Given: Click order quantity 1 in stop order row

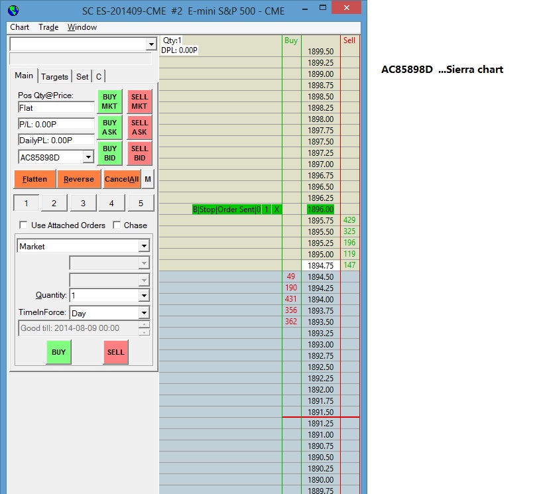Looking at the screenshot, I should click(x=267, y=210).
